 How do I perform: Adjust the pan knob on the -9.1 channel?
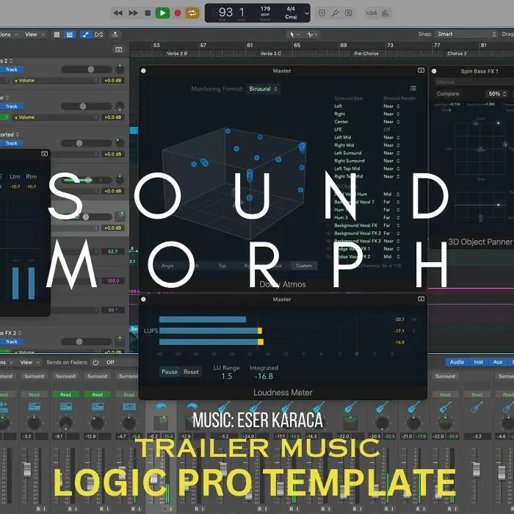point(65,422)
